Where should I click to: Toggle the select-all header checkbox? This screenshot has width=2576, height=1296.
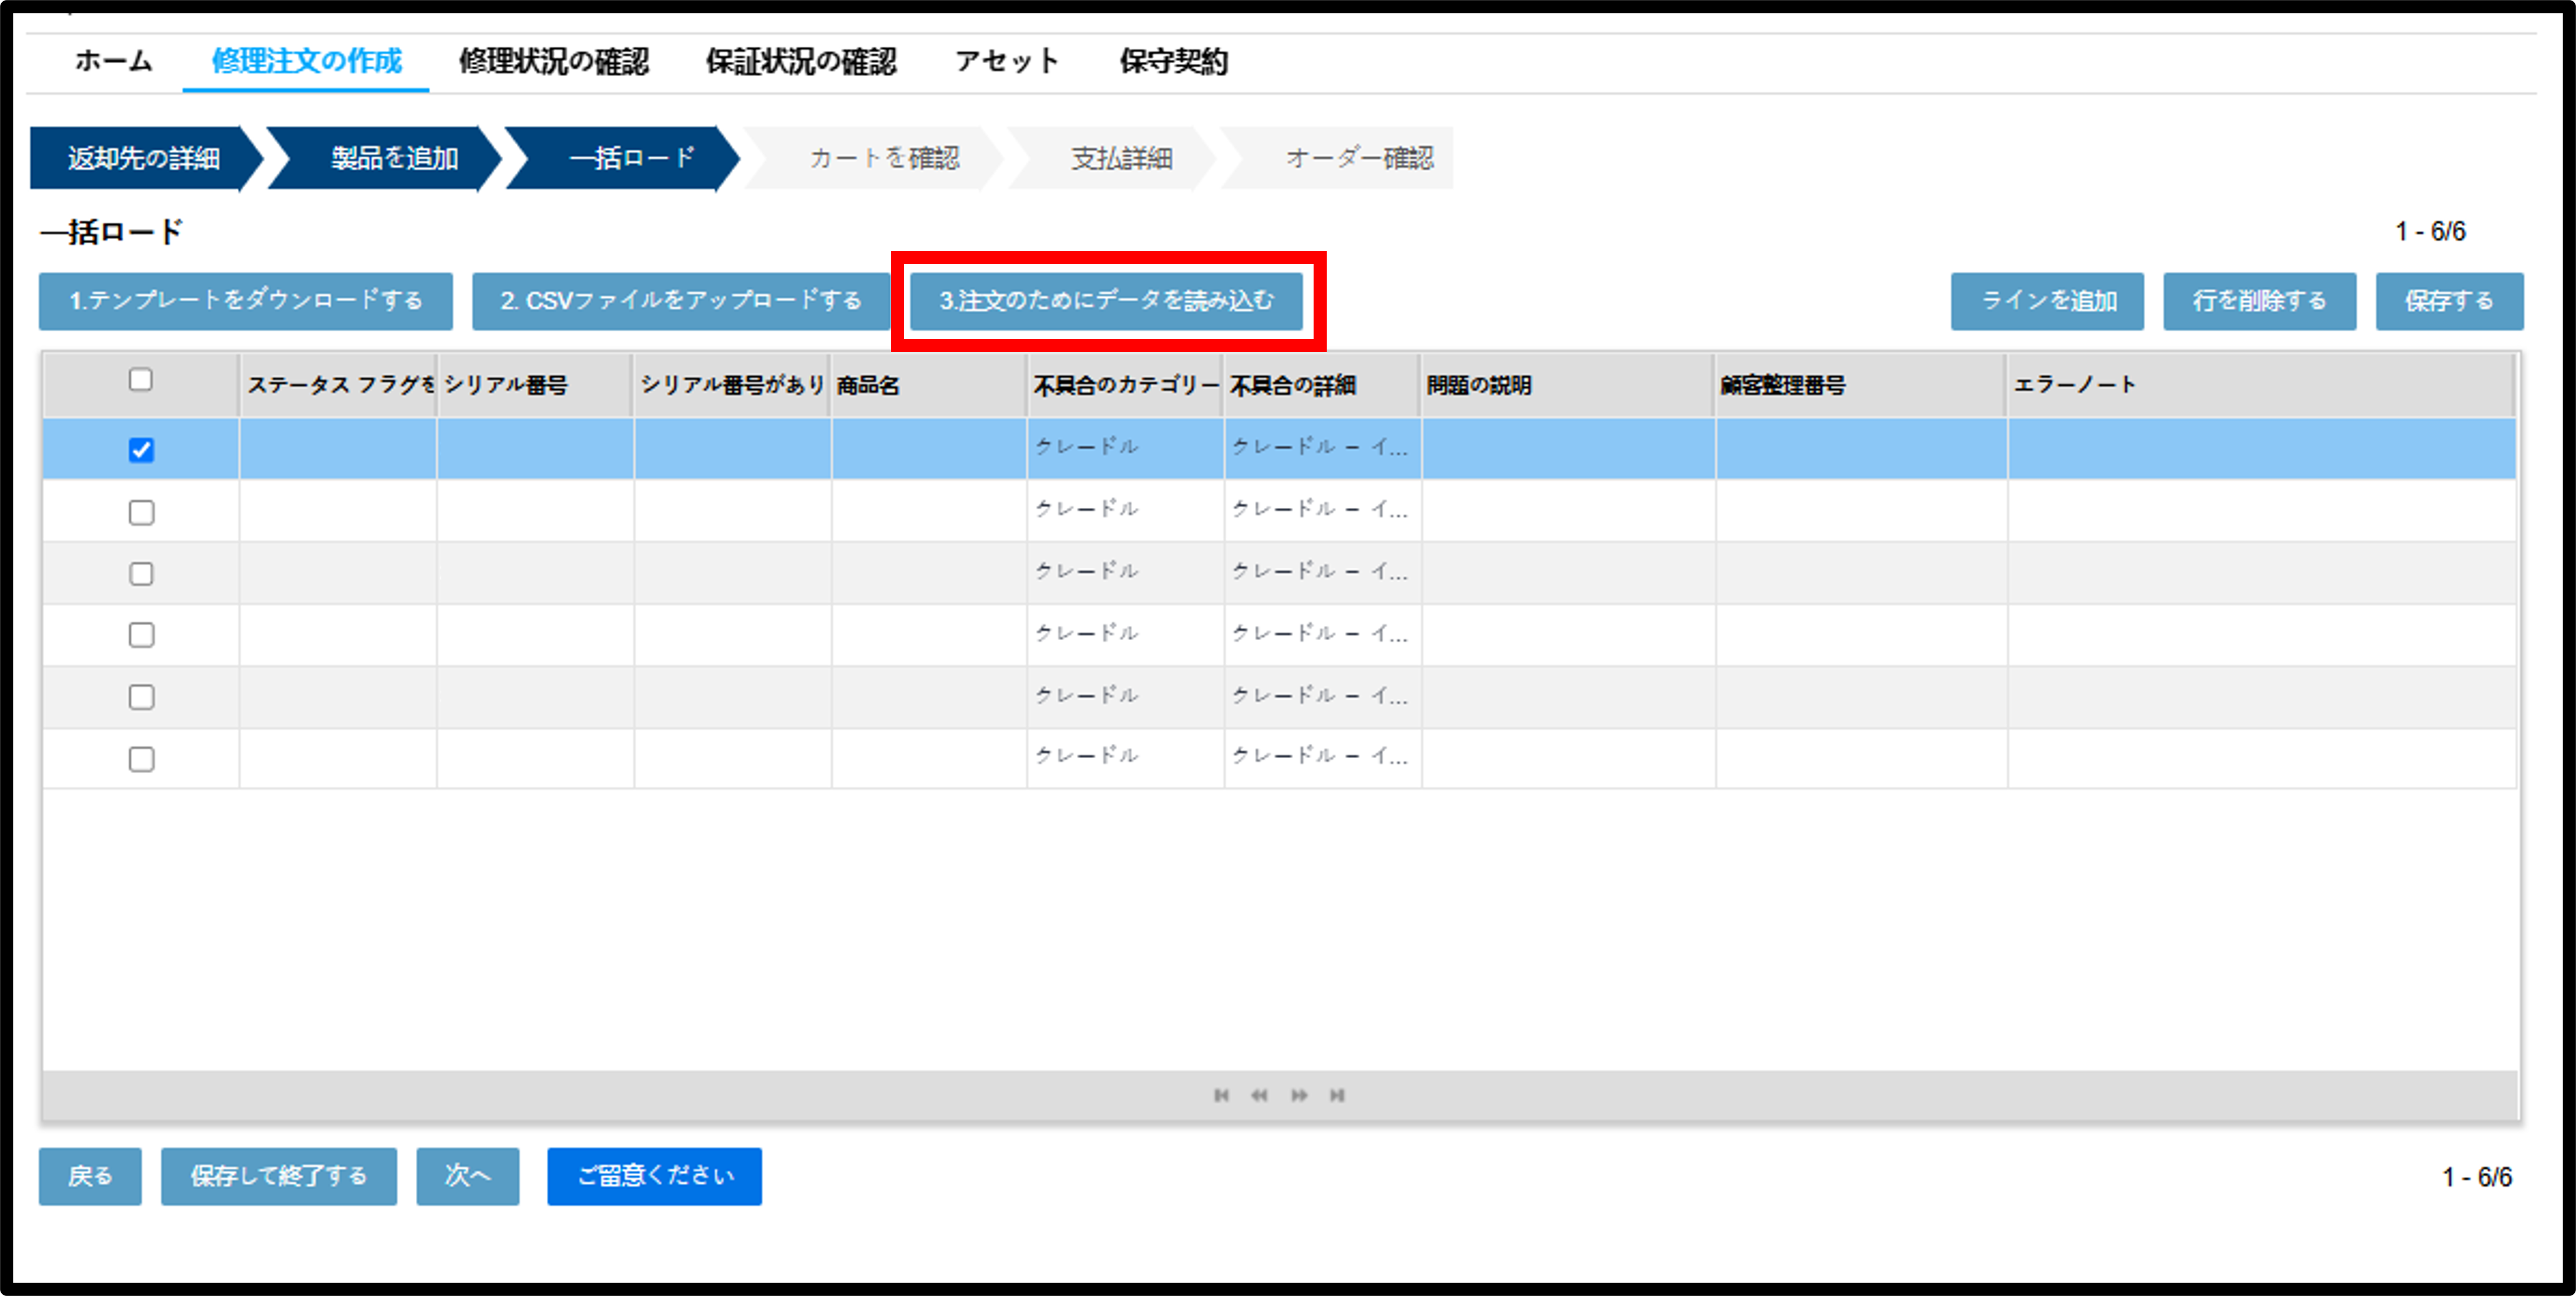tap(141, 380)
